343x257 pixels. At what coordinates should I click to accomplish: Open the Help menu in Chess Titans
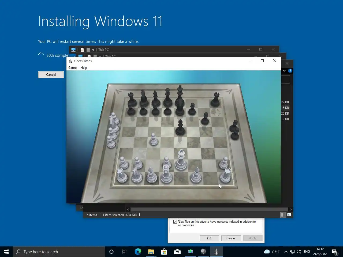(x=84, y=68)
